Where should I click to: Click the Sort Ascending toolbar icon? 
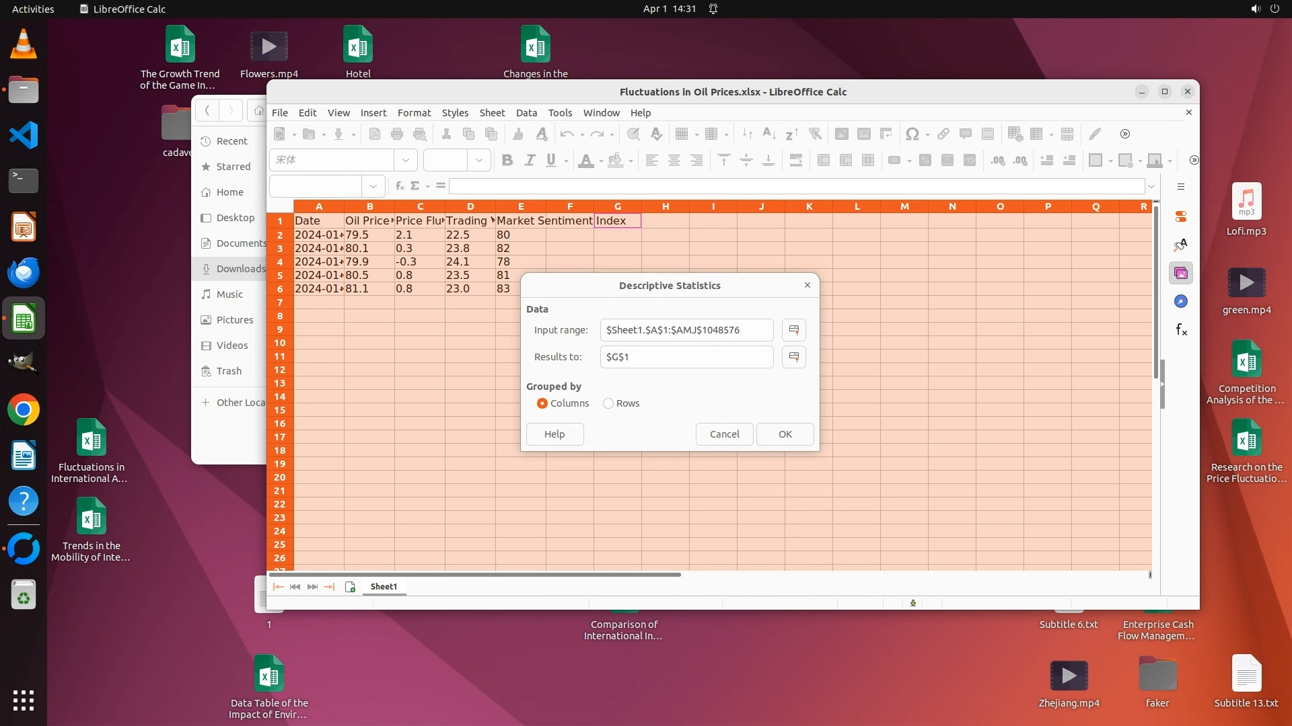[x=769, y=134]
